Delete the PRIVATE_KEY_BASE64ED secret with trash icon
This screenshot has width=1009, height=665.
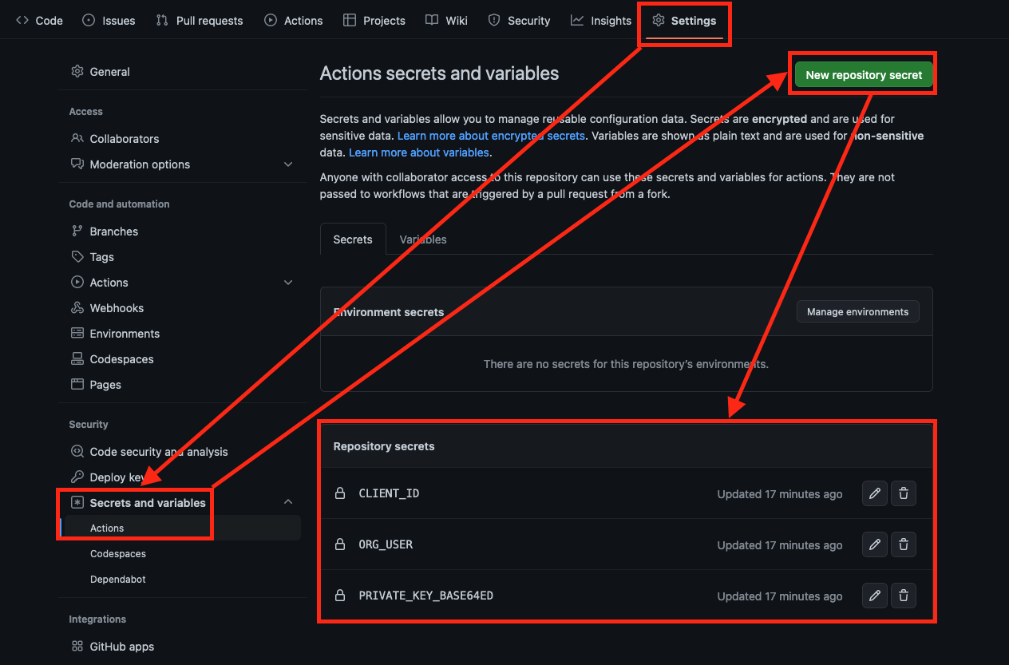click(904, 596)
